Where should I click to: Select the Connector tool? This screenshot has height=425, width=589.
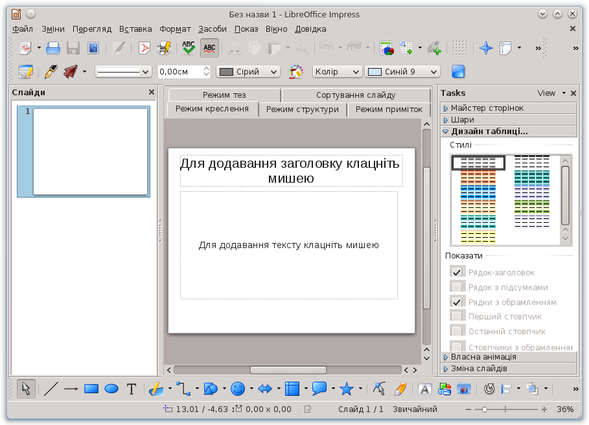click(x=183, y=389)
